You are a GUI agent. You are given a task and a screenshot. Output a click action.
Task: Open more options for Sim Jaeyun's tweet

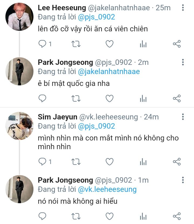[x=183, y=117]
